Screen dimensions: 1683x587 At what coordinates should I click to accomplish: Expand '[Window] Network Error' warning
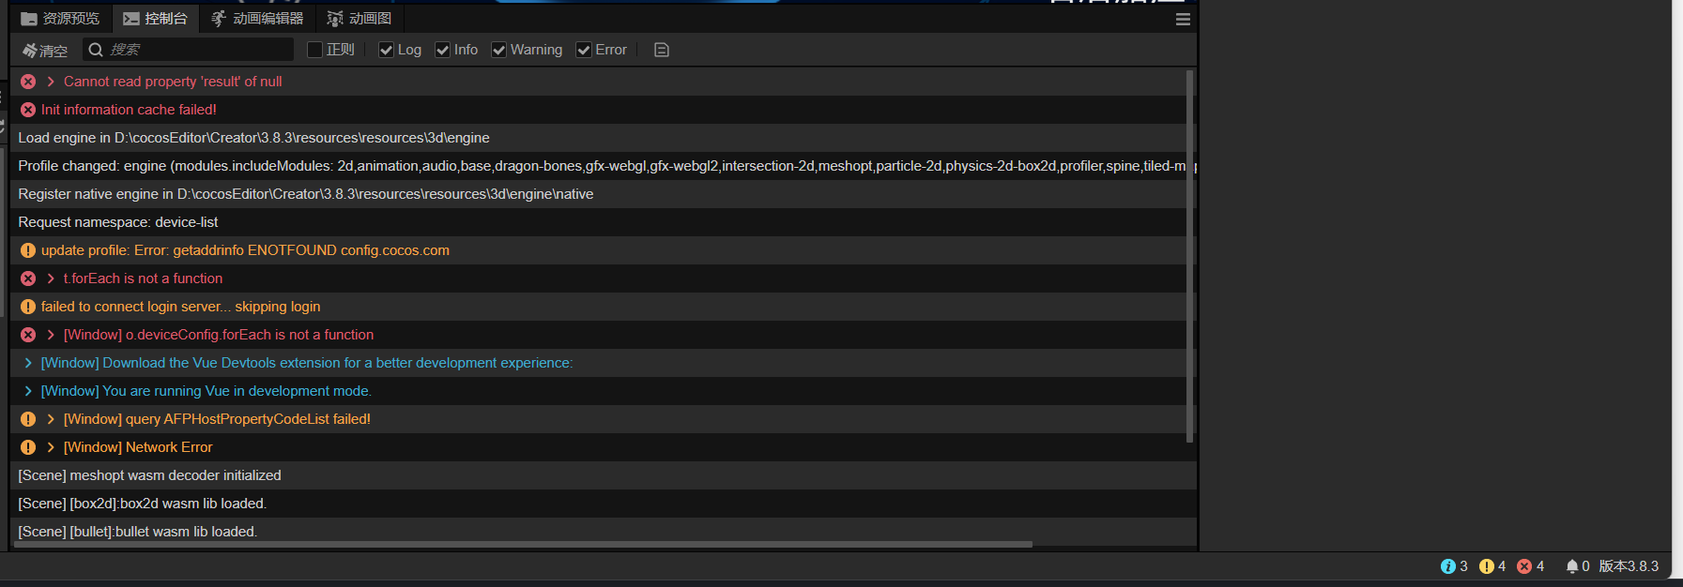pos(51,447)
